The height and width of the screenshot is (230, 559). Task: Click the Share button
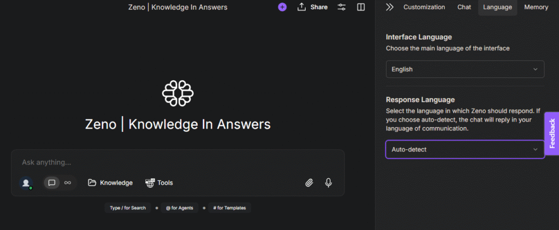[313, 7]
